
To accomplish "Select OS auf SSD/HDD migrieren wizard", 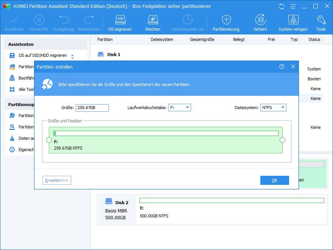I will point(42,55).
